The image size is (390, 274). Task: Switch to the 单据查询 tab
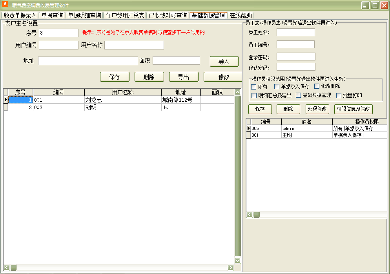pyautogui.click(x=52, y=15)
